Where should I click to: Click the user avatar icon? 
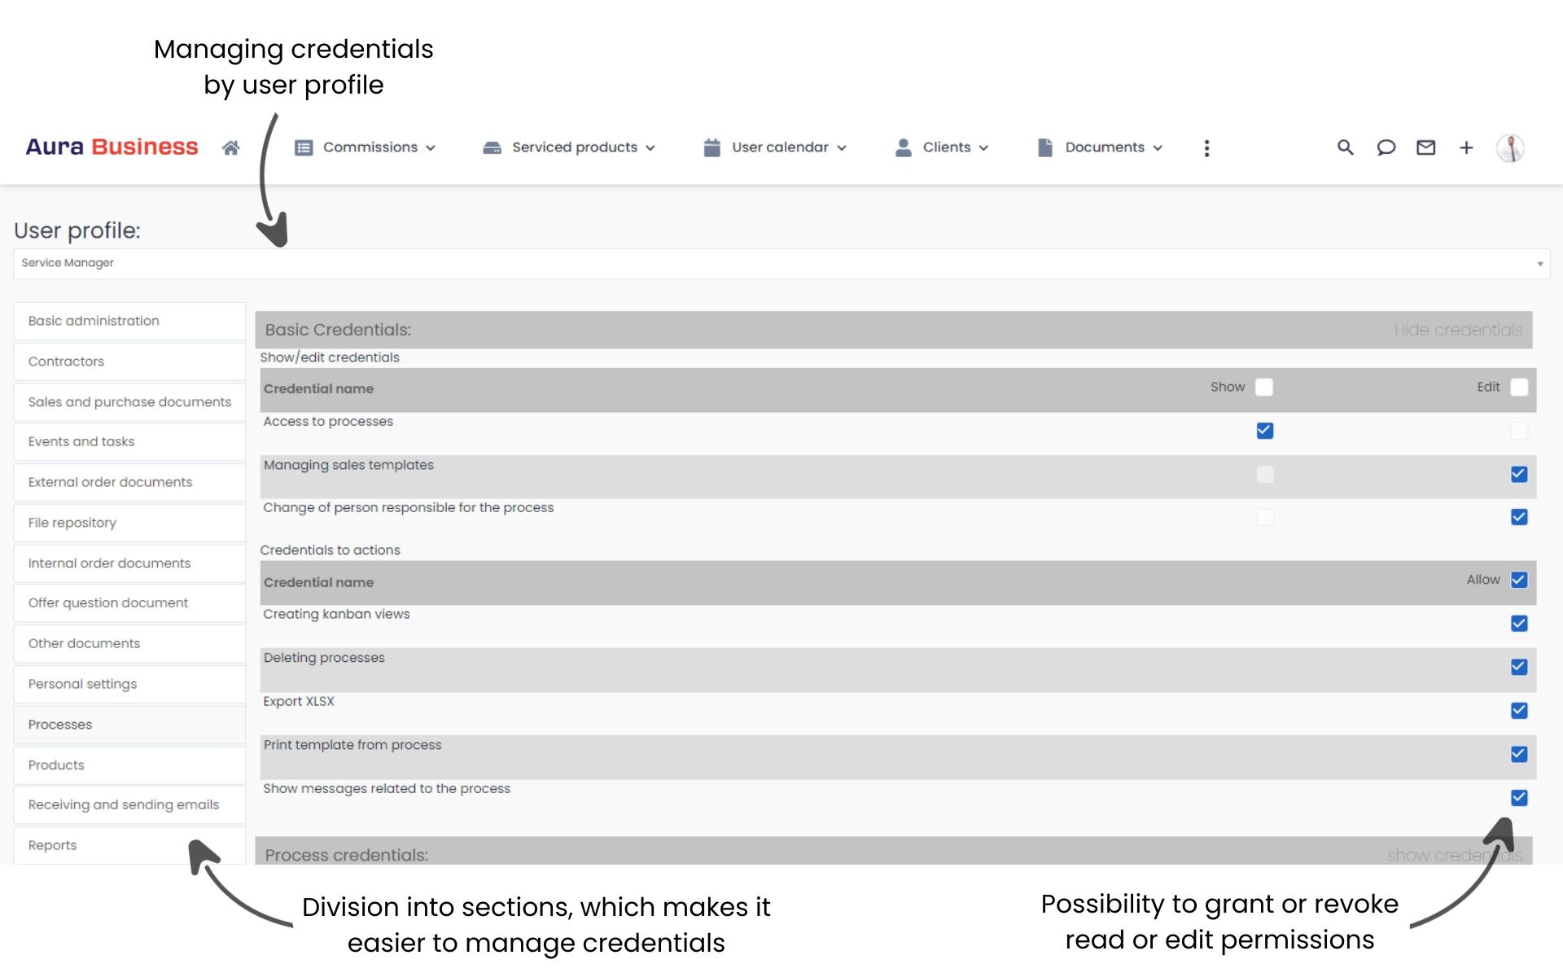pos(1511,147)
